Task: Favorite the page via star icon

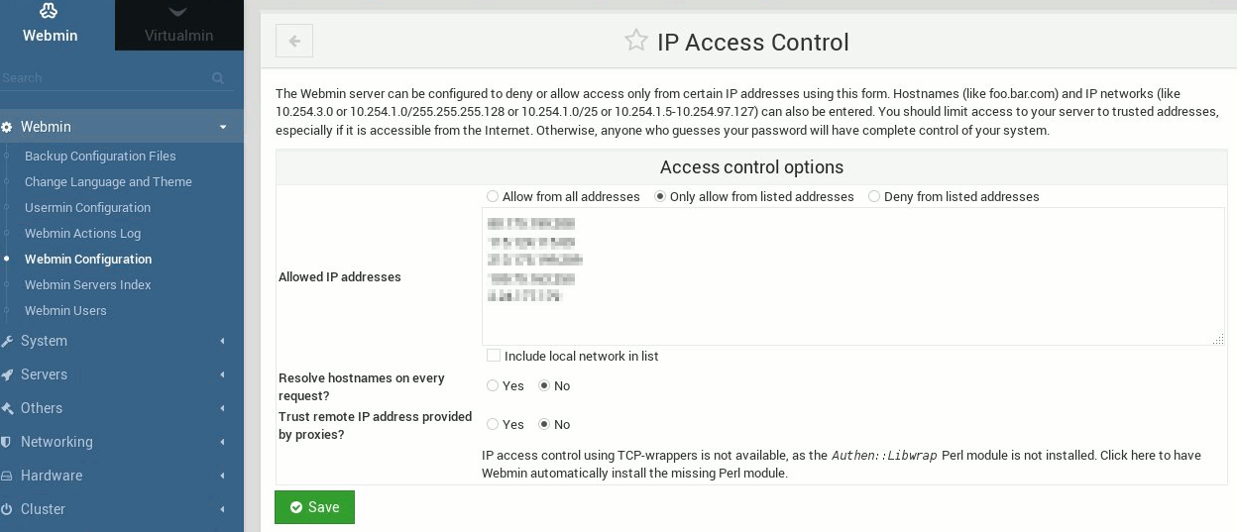Action: click(x=635, y=41)
